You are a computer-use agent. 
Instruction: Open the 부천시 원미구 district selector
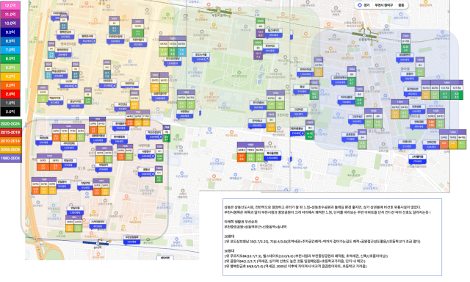point(383,5)
